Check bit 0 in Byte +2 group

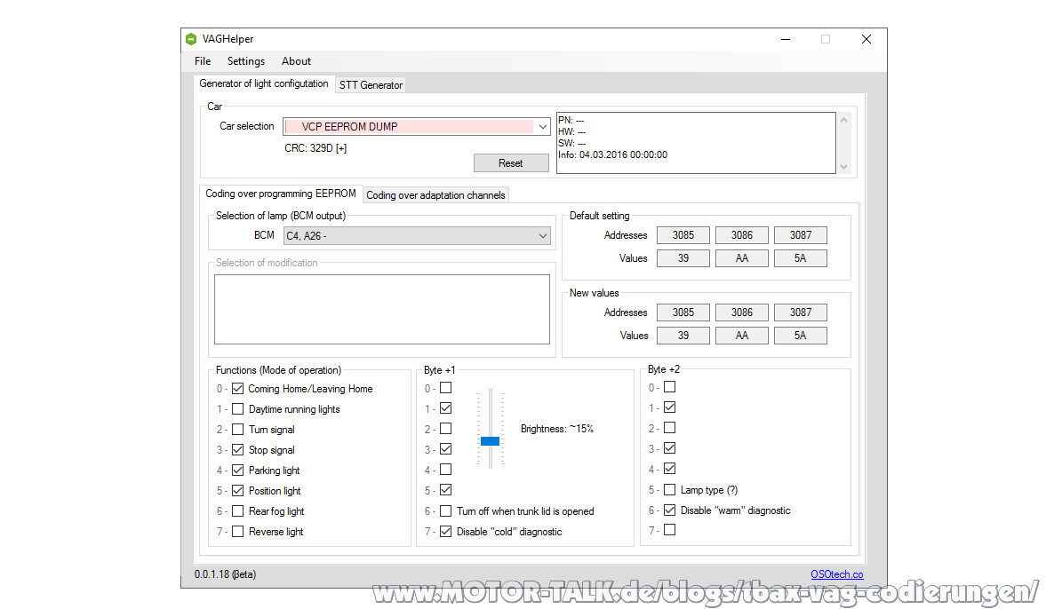[670, 387]
